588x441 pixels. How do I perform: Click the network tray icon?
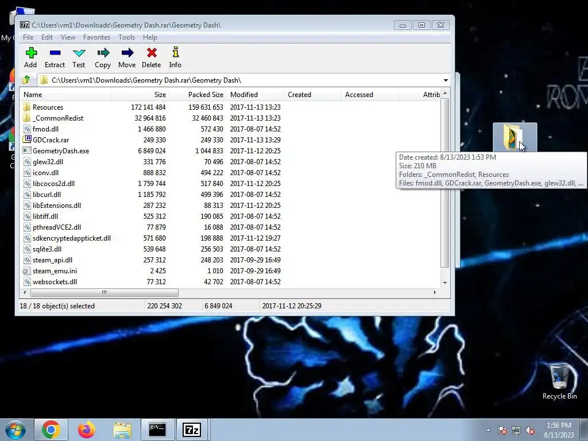click(x=516, y=430)
